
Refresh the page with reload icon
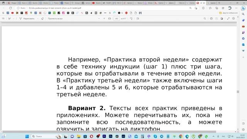click(10, 8)
